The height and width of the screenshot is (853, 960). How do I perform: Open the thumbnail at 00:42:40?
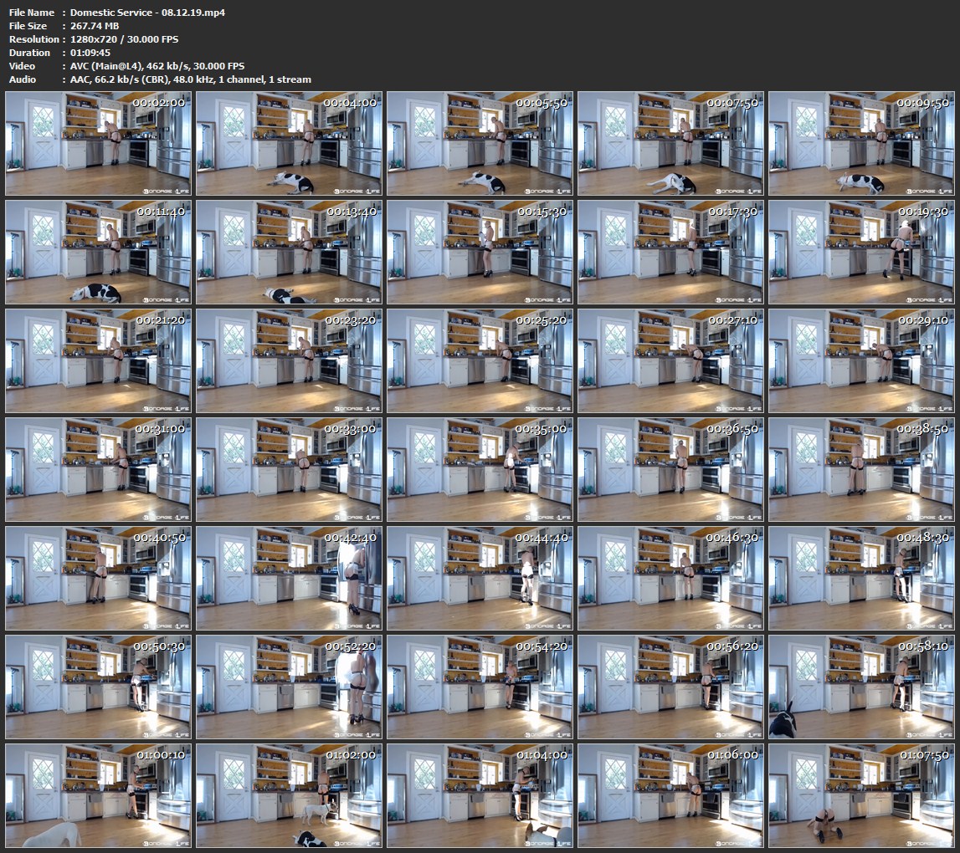pos(290,579)
